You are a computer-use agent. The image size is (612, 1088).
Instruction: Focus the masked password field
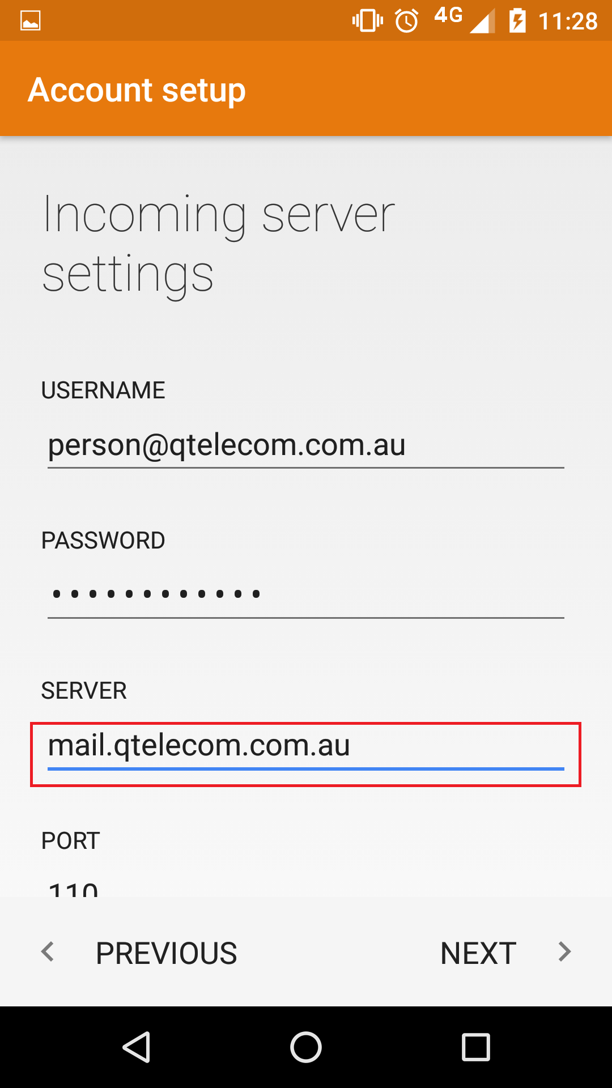click(x=306, y=596)
